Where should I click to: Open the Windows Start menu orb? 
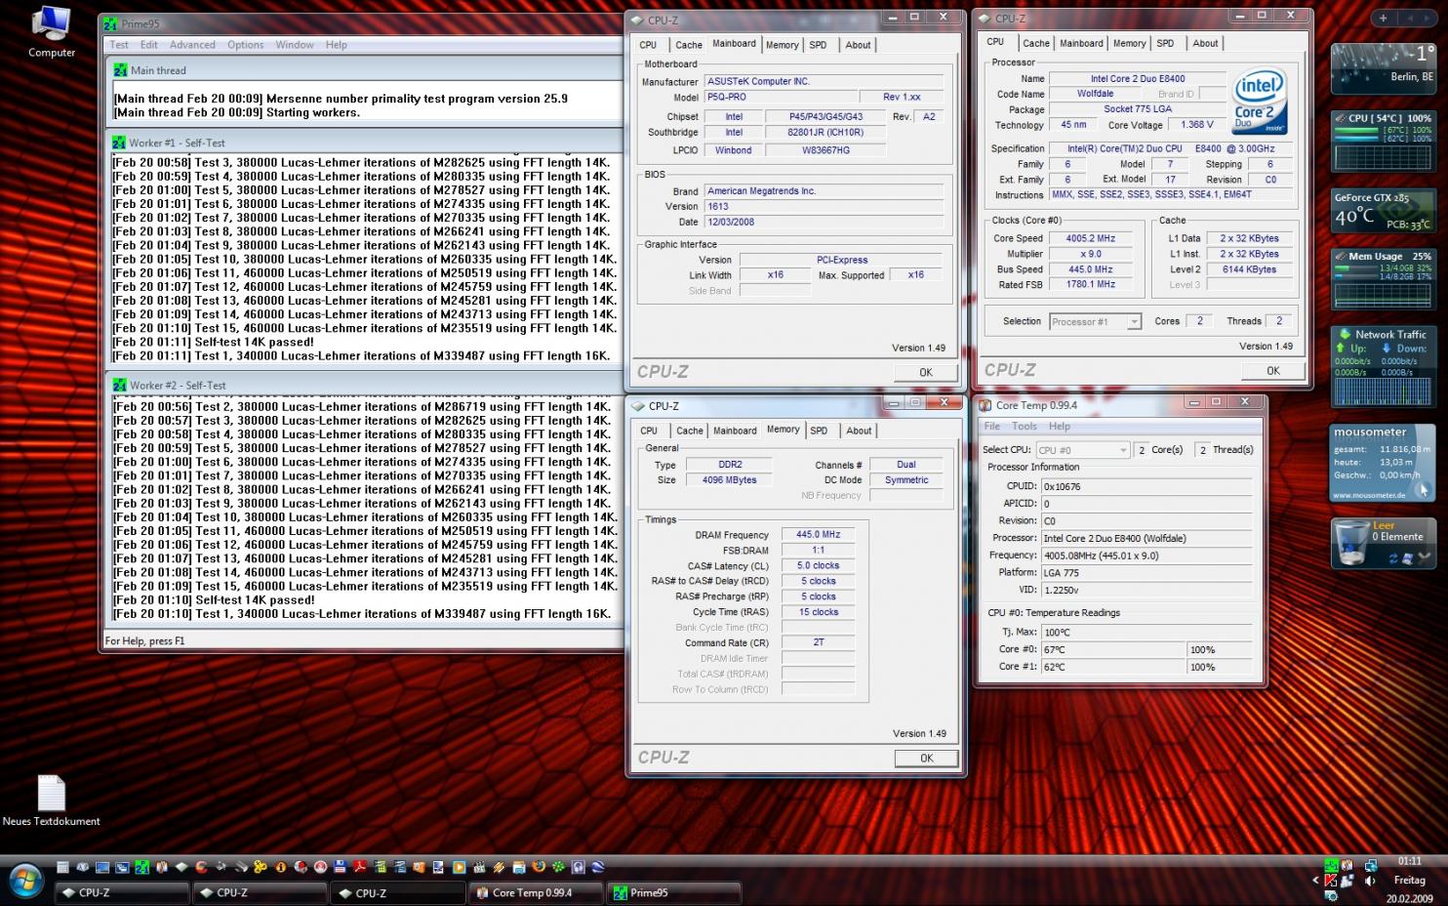tap(25, 883)
